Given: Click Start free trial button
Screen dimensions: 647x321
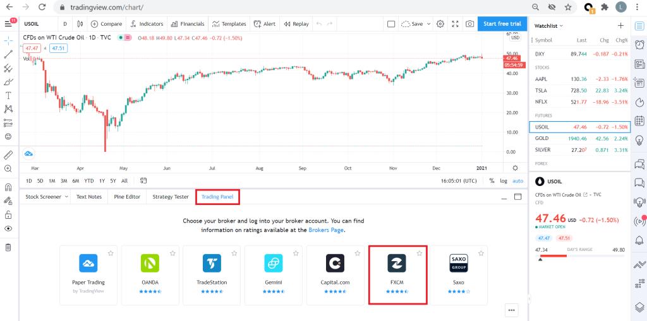Looking at the screenshot, I should pyautogui.click(x=502, y=24).
